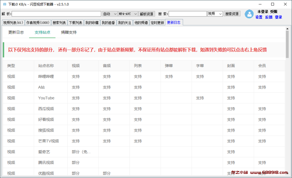
Task: Select the 更新日志 sub-tab
Action: 16,32
